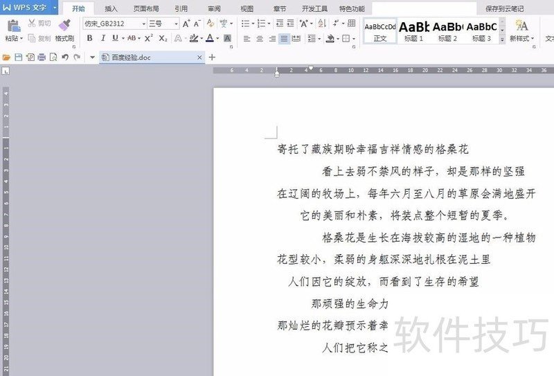Toggle Bold formatting
Screen dimensions: 554x376
(88, 39)
